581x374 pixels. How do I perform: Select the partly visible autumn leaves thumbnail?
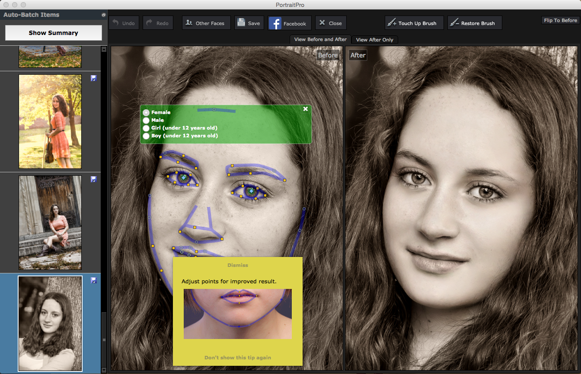pos(50,57)
